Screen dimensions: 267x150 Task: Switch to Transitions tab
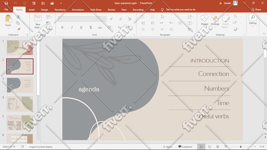pyautogui.click(x=60, y=10)
